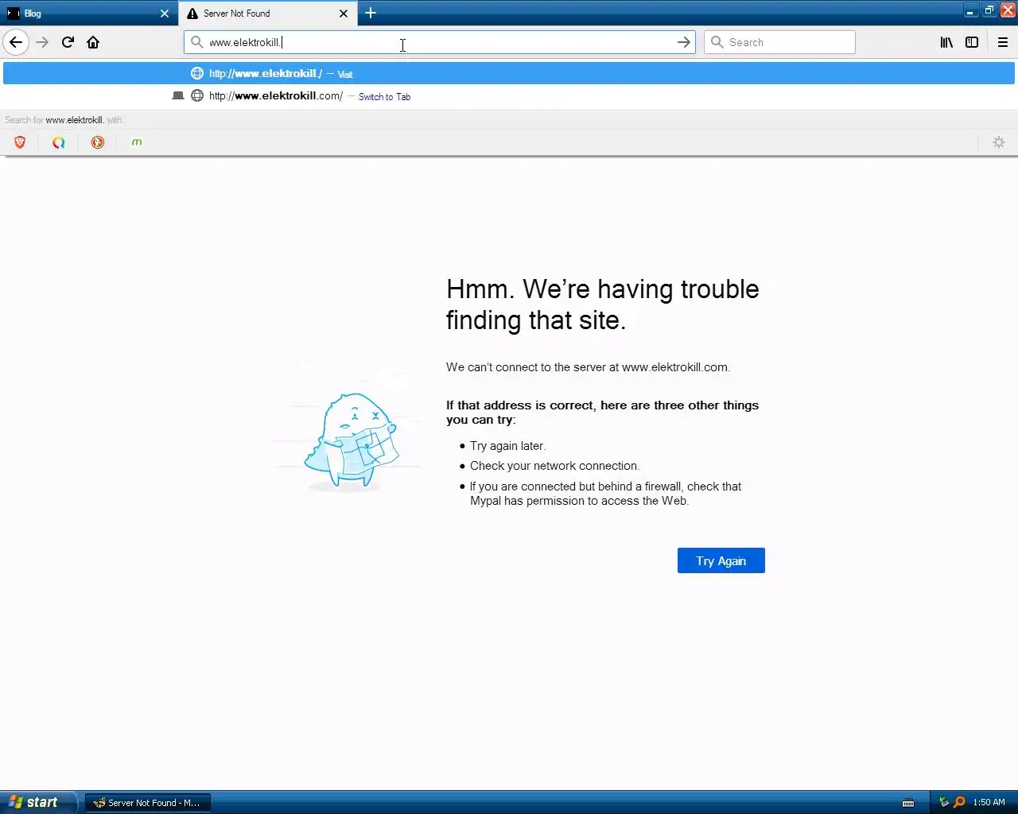This screenshot has height=814, width=1018.
Task: Open the hamburger application menu
Action: coord(1003,42)
